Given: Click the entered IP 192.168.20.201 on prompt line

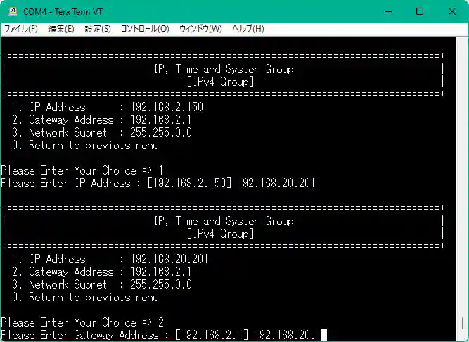Looking at the screenshot, I should click(x=276, y=183).
